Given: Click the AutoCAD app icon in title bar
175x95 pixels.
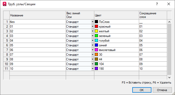Looking at the screenshot, I should (4, 4).
